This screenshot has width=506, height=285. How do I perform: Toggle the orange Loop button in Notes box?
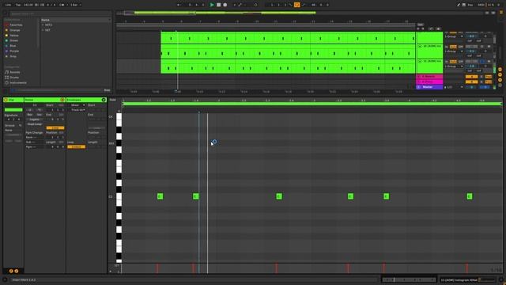(55, 128)
